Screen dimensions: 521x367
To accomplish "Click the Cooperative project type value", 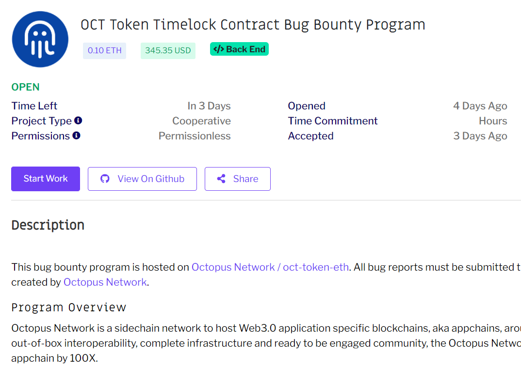I will (x=201, y=121).
